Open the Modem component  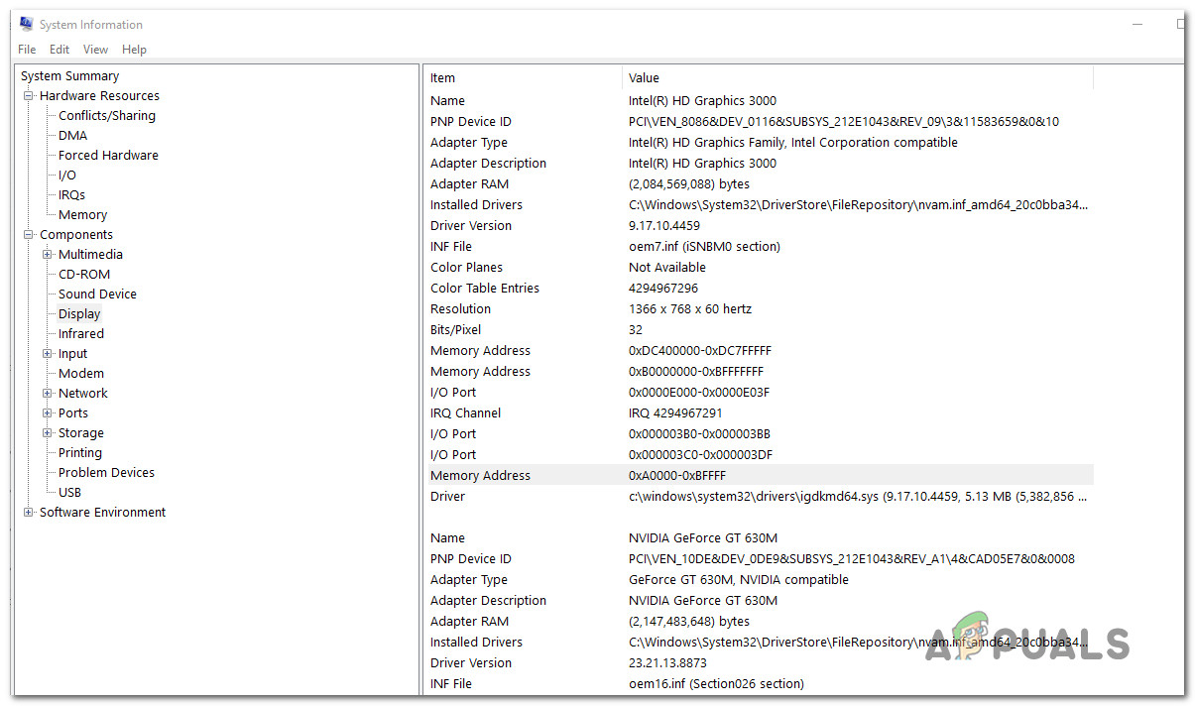click(x=81, y=374)
